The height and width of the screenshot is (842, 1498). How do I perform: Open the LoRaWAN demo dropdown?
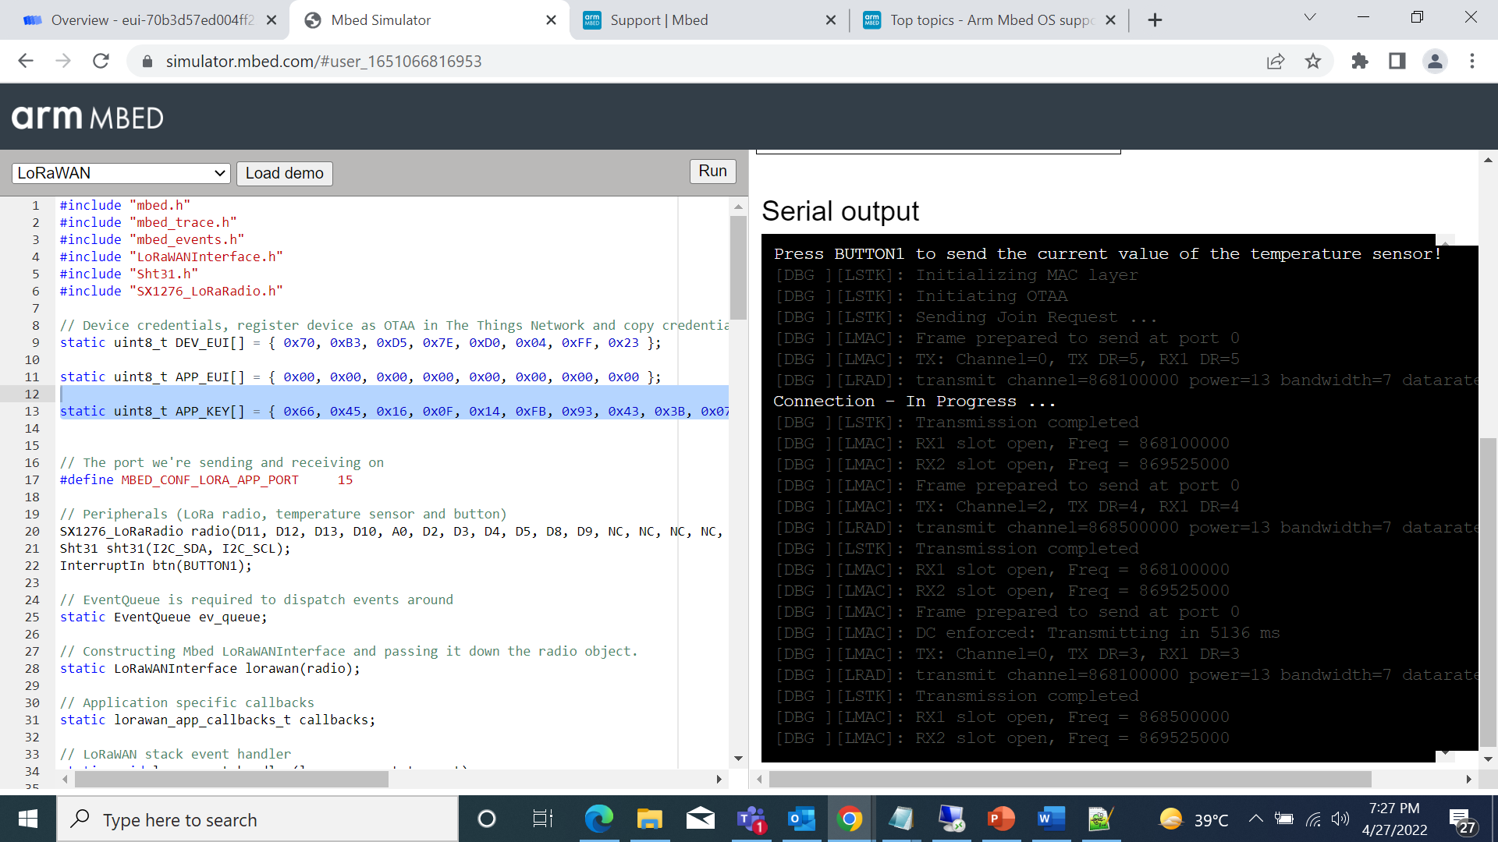tap(121, 173)
